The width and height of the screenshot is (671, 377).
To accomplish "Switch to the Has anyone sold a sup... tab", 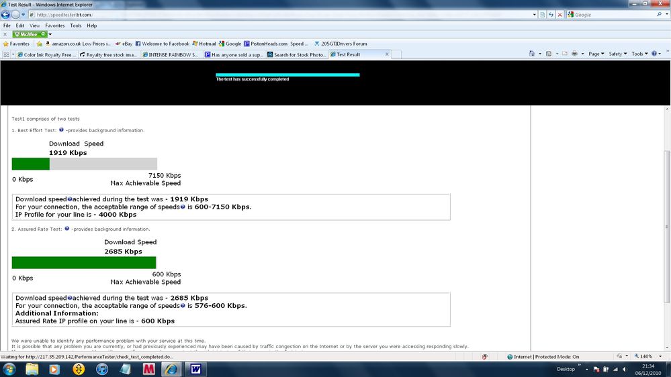I will click(x=233, y=55).
